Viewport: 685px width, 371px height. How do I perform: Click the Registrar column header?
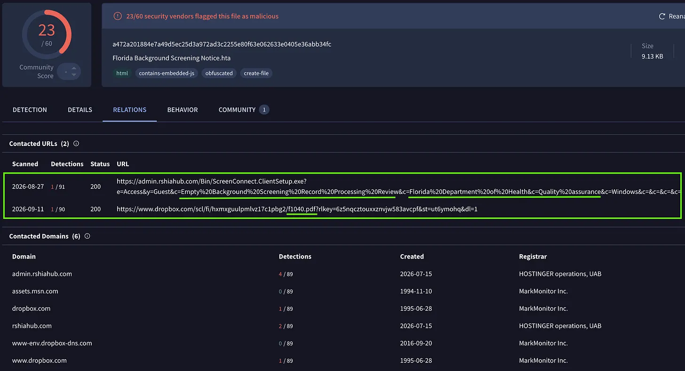click(533, 257)
